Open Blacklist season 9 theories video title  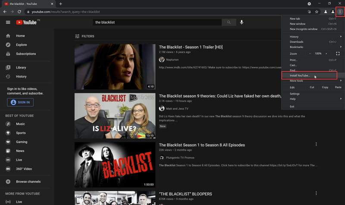220,96
